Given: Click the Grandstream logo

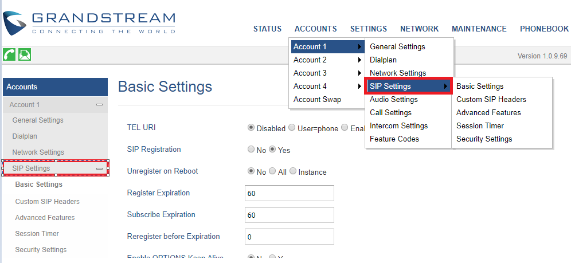Looking at the screenshot, I should tap(89, 22).
